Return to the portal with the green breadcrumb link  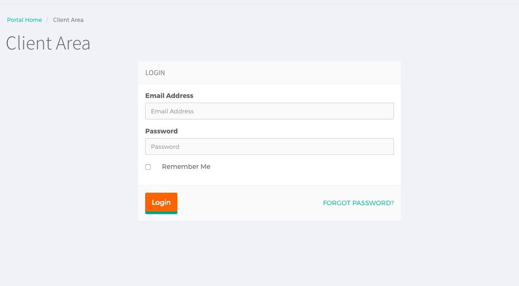coord(24,20)
